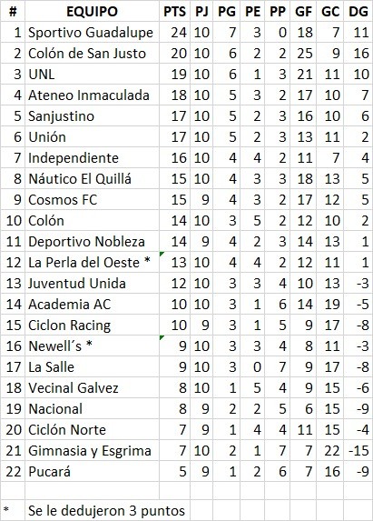Select the points value 24 cell
Screen dimensions: 373x521
click(x=174, y=33)
